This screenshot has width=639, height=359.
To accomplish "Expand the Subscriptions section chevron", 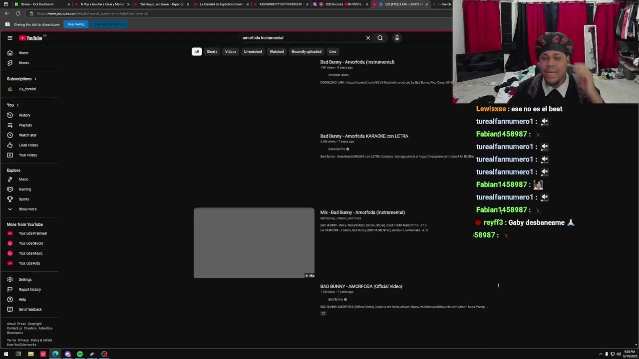I will [x=35, y=79].
